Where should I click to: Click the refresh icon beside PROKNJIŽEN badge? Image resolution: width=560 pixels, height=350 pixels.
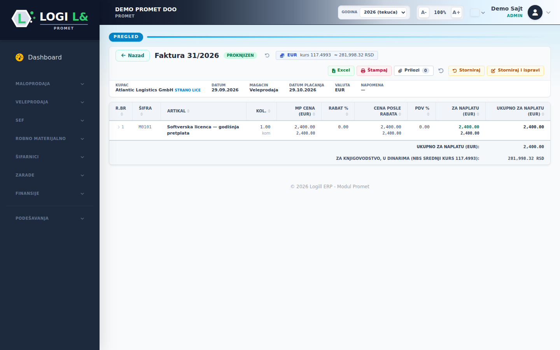pos(267,55)
